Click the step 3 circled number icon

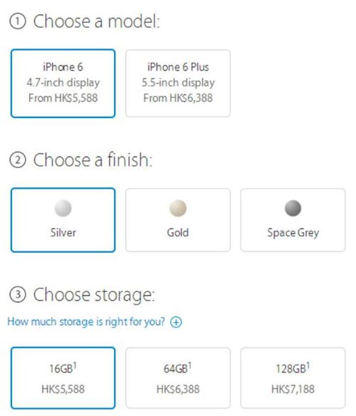pyautogui.click(x=17, y=294)
